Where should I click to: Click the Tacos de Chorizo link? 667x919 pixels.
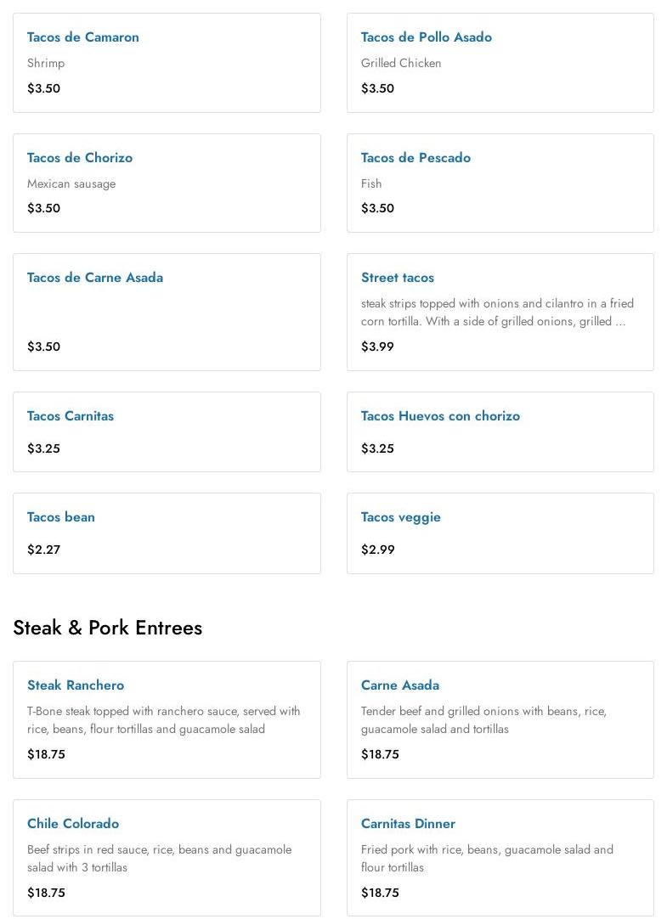pos(80,158)
